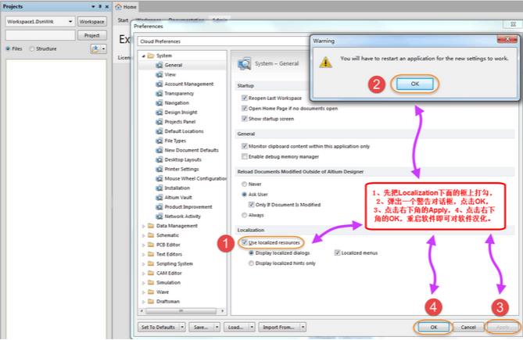Select Ask User reload option
The width and height of the screenshot is (523, 340).
tap(244, 195)
